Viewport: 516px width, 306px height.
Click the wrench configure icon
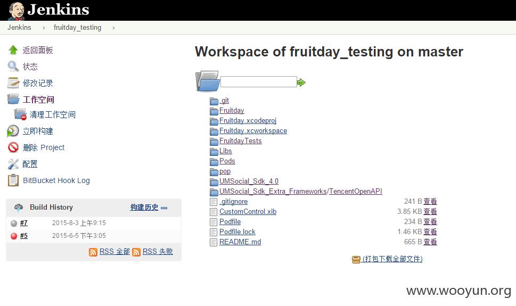13,164
